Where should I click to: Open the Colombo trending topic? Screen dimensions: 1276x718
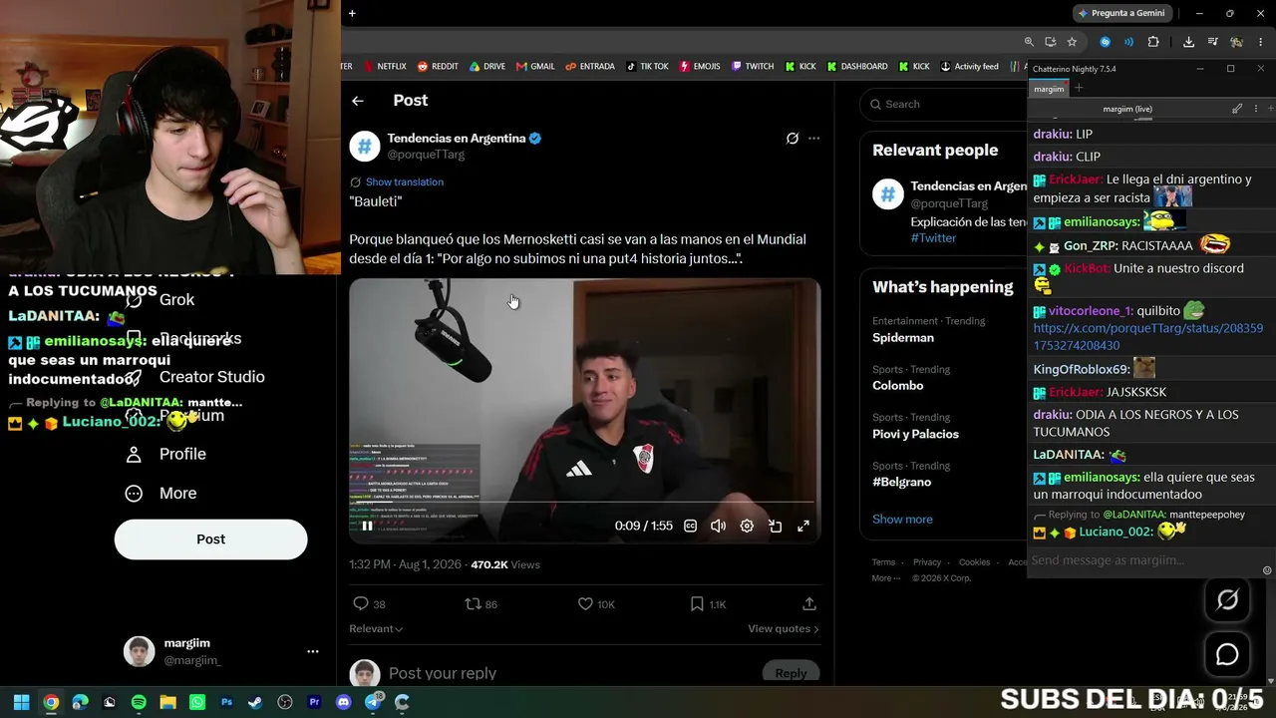[x=898, y=386]
